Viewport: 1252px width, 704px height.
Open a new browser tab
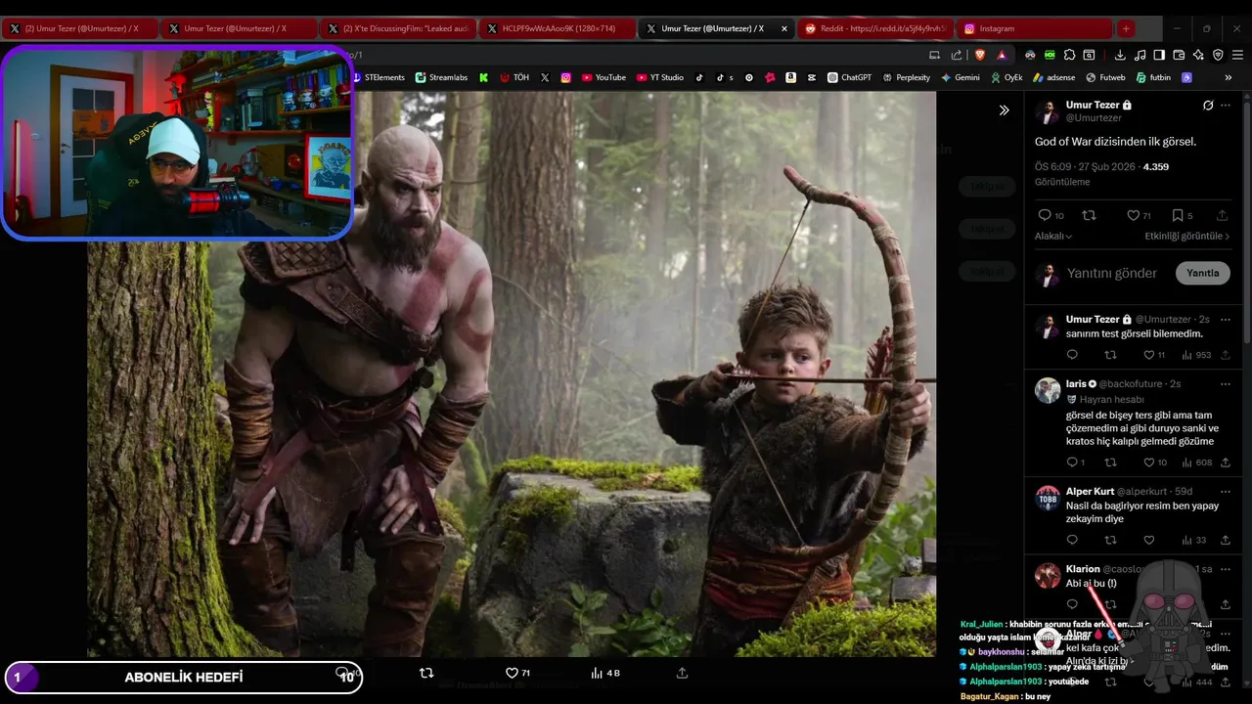pos(1126,28)
